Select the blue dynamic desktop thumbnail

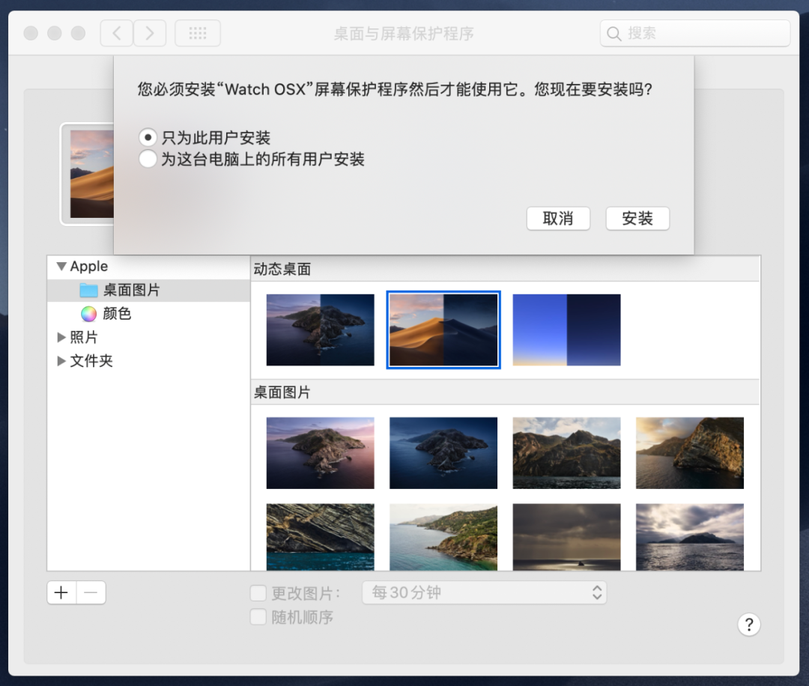tap(566, 330)
